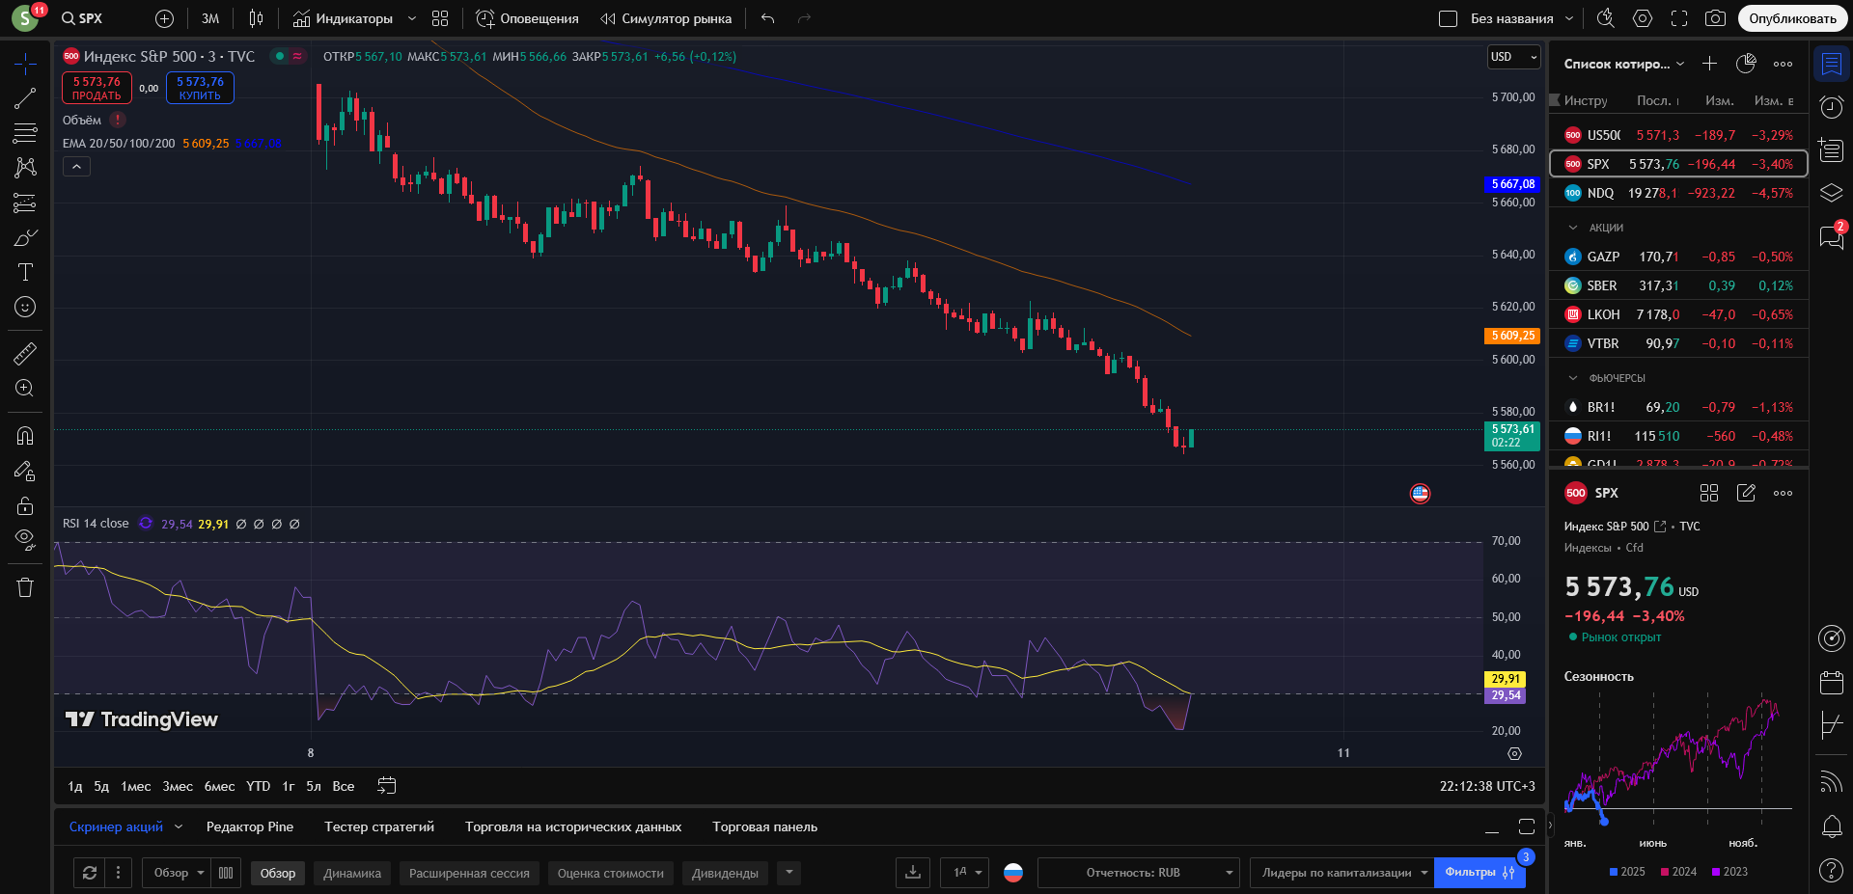Open SPX symbol search

(x=82, y=18)
